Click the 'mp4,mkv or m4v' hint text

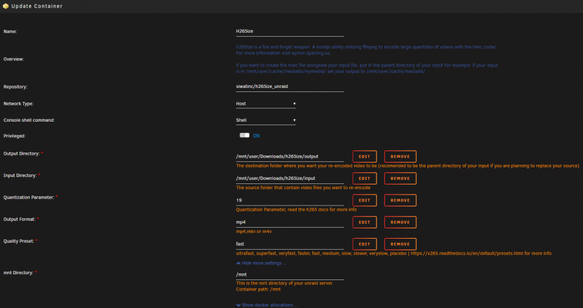(254, 232)
